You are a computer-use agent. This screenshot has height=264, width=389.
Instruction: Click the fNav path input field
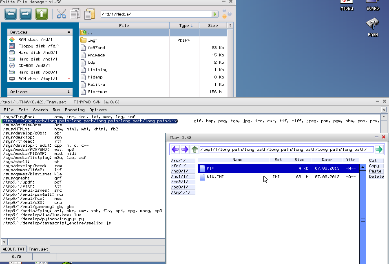(x=285, y=150)
